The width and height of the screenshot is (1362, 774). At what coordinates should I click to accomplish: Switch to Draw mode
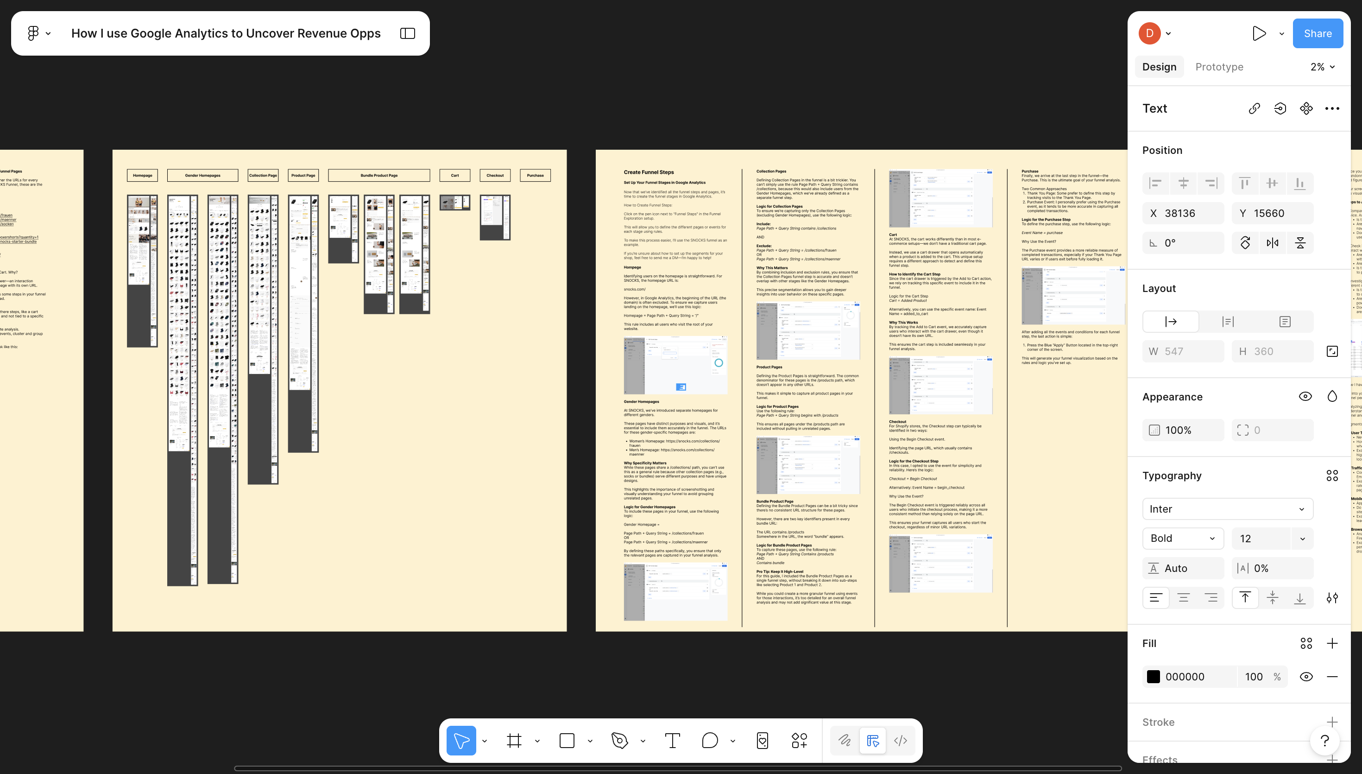point(845,741)
